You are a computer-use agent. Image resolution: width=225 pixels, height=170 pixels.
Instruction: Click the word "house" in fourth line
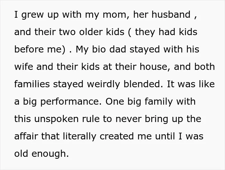tap(154, 67)
